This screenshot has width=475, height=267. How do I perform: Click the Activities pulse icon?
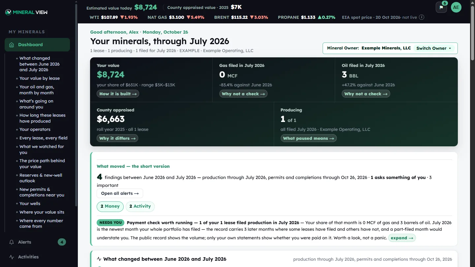pos(12,257)
